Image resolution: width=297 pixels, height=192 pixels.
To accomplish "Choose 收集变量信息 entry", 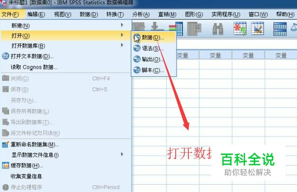I will click(65, 177).
